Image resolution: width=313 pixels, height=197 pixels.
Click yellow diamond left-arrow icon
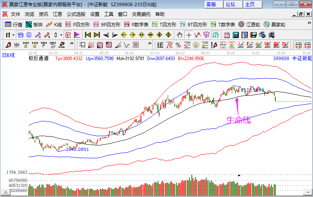pyautogui.click(x=123, y=35)
